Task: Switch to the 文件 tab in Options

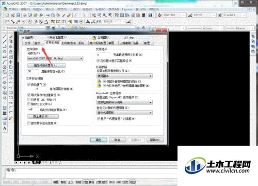Action: (x=27, y=43)
